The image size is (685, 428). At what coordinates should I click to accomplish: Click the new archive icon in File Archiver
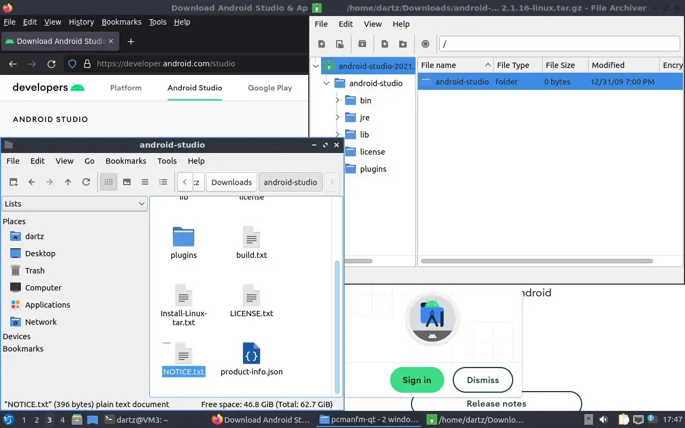[x=322, y=44]
